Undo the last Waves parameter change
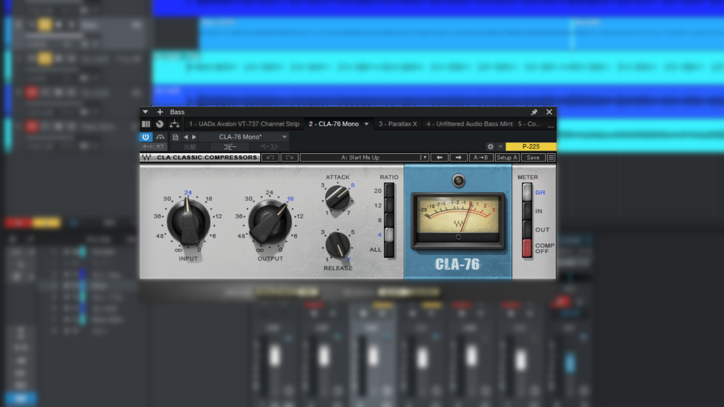This screenshot has height=407, width=724. (270, 157)
